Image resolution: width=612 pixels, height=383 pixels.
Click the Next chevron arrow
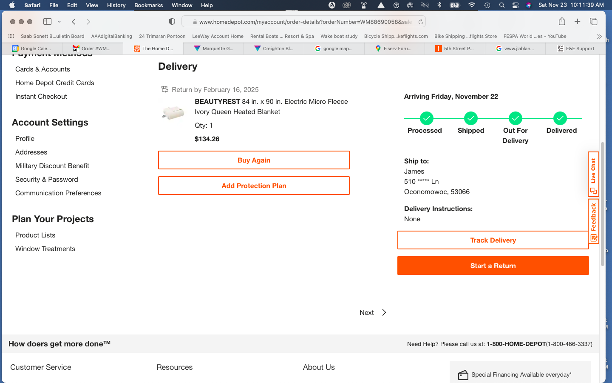pyautogui.click(x=384, y=312)
